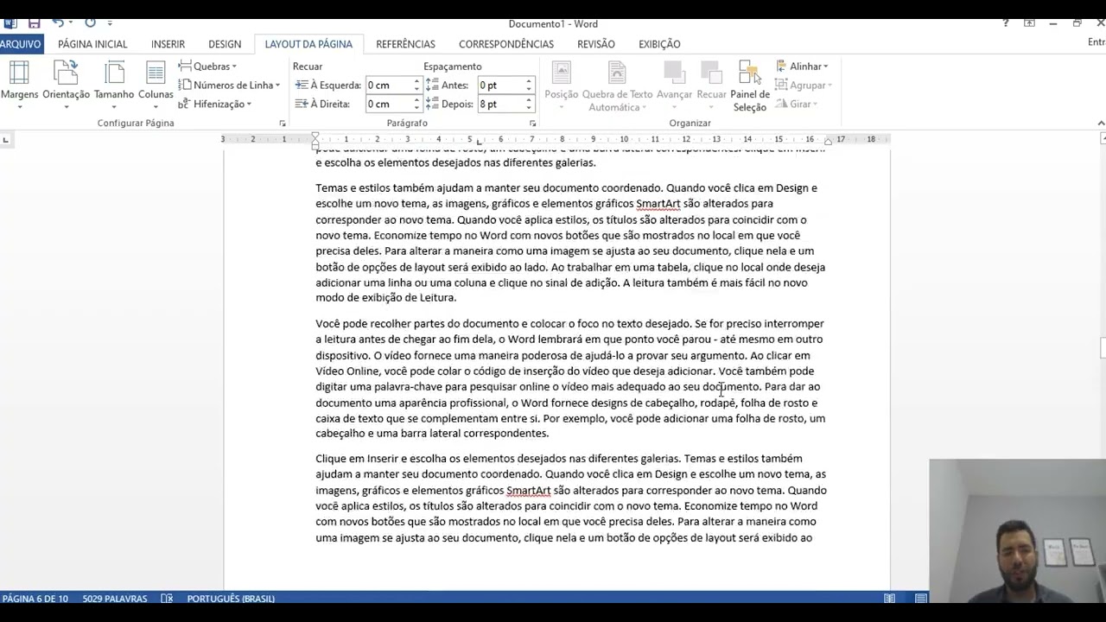Open the ARQUIVO file tab
This screenshot has width=1106, height=622.
coord(21,44)
